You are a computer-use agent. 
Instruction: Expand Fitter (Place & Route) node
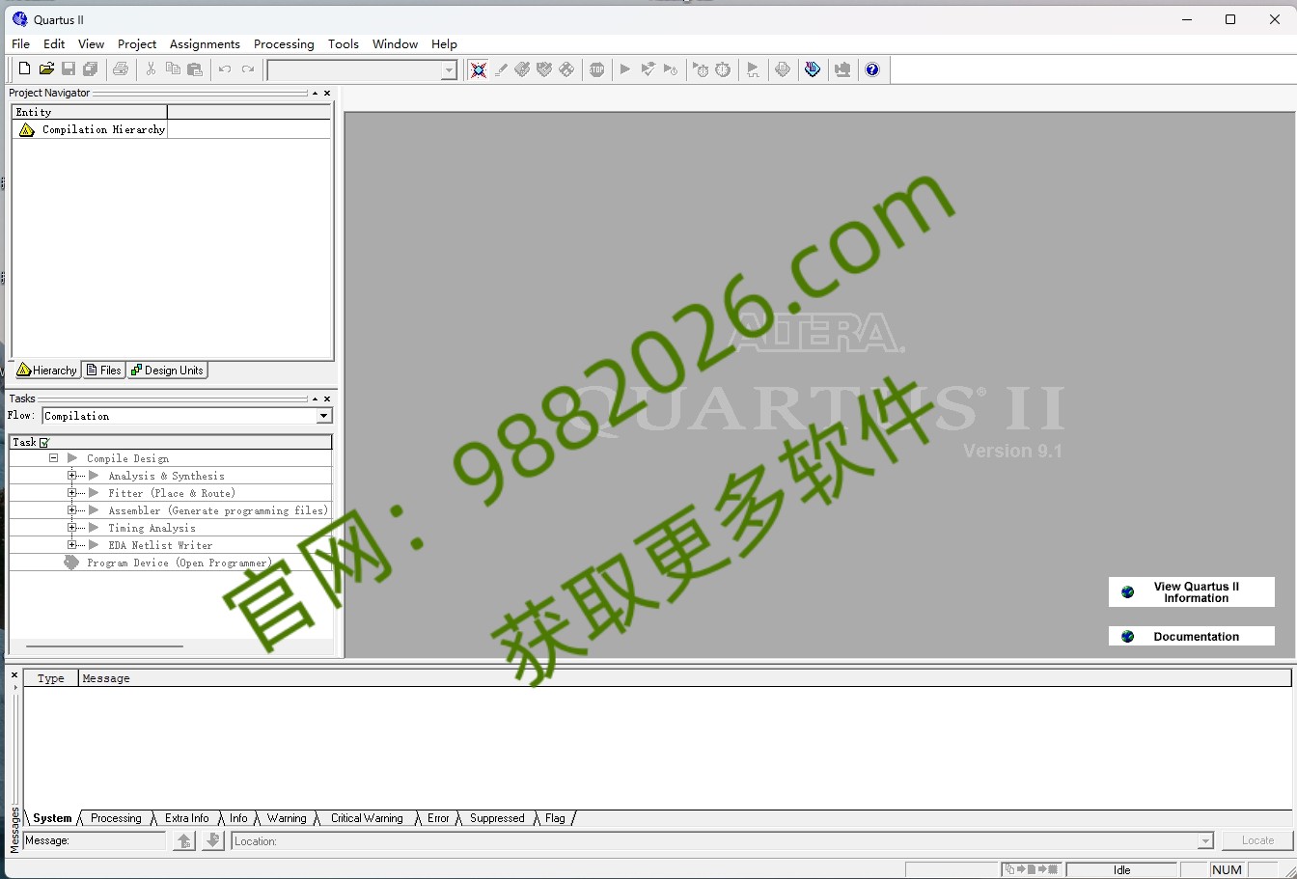coord(71,493)
